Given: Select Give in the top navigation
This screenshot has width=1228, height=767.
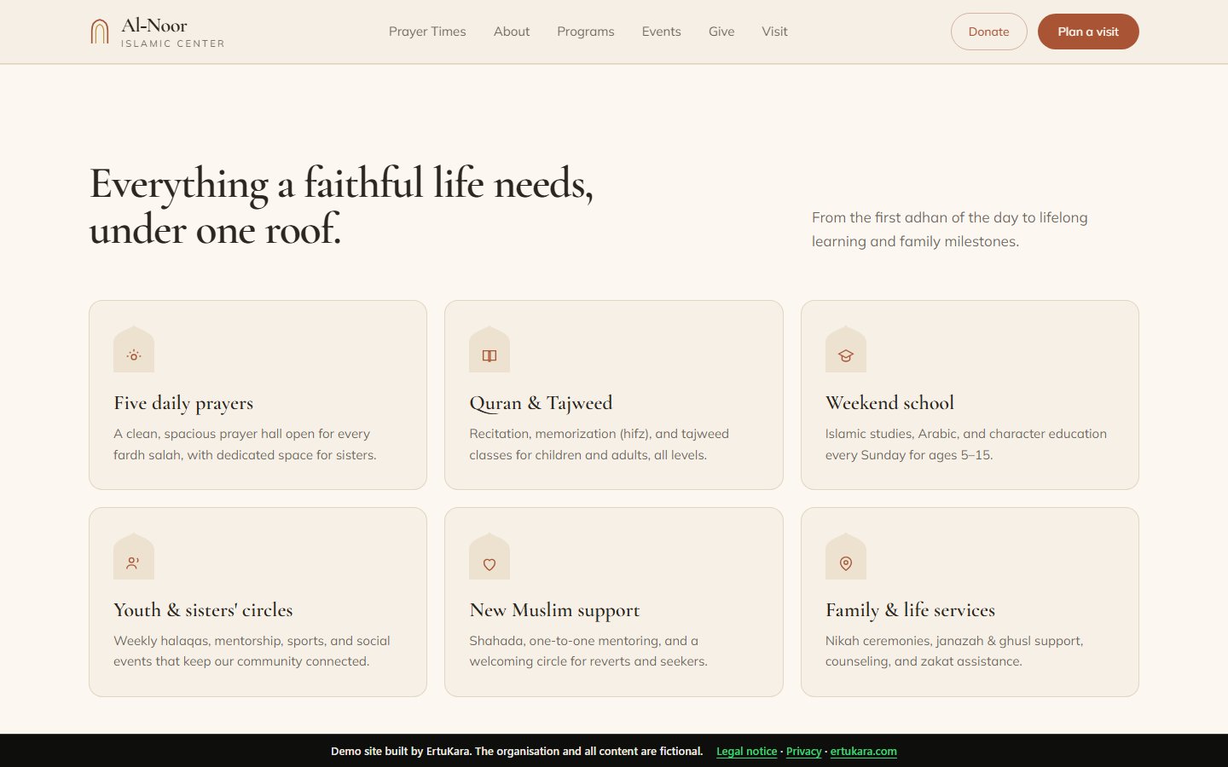Looking at the screenshot, I should point(721,32).
